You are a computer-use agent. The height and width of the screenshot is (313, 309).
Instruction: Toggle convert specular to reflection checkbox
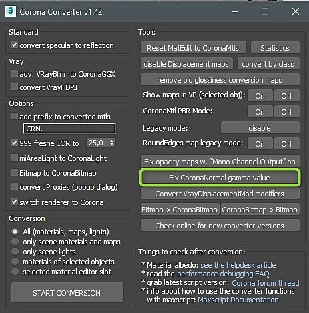click(x=15, y=45)
